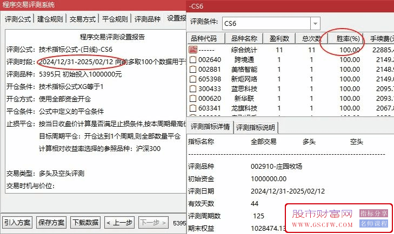Sort by the 品种名称 column header
This screenshot has height=234, width=394.
pos(244,39)
